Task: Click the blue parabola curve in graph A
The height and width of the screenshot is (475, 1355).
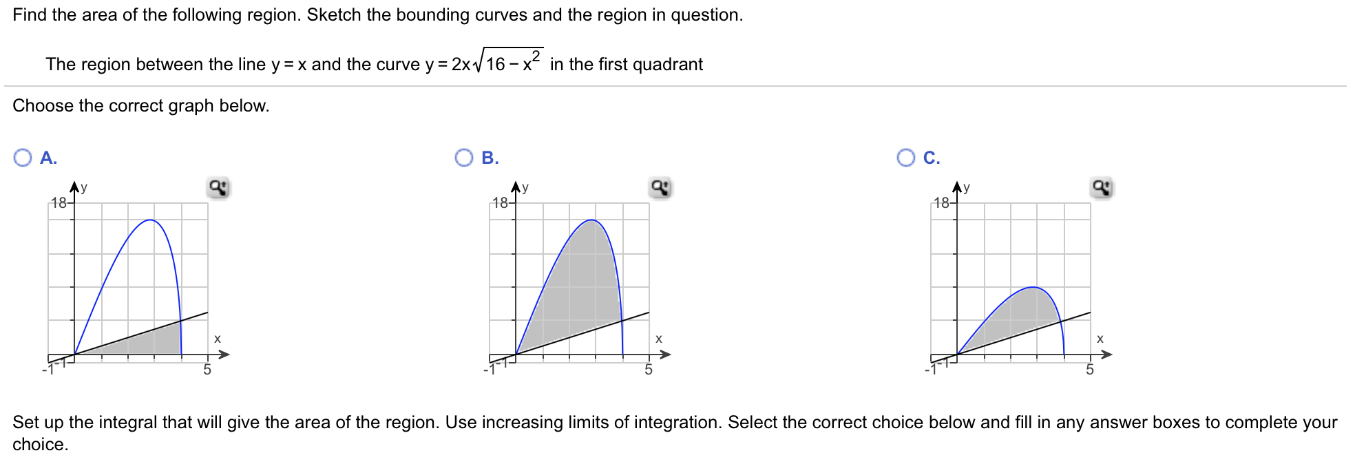Action: pyautogui.click(x=148, y=220)
